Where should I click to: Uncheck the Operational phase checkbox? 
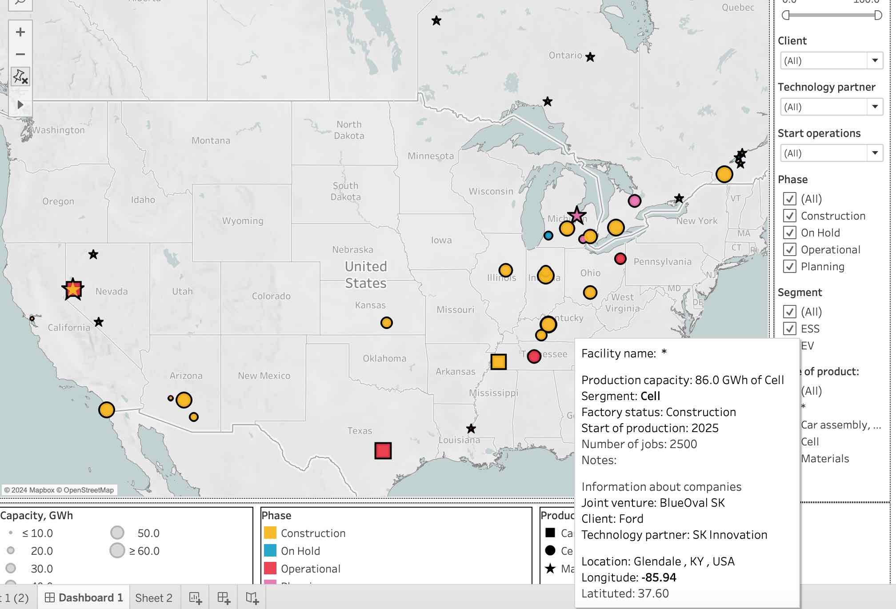click(x=790, y=249)
